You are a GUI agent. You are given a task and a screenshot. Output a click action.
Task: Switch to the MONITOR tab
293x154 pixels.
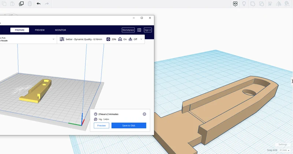(60, 30)
